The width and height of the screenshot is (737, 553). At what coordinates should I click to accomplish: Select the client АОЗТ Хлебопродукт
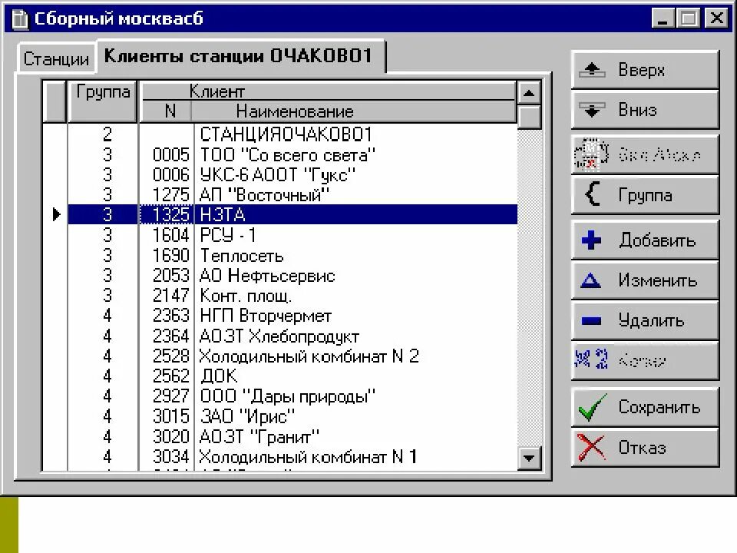[x=279, y=336]
